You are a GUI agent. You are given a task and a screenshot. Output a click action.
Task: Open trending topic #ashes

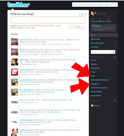[x=94, y=64]
